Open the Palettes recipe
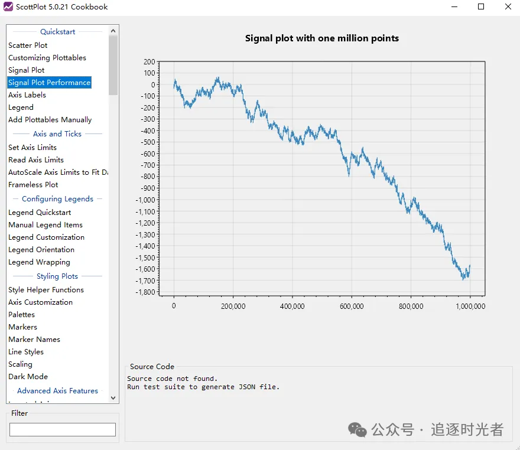Screen dimensions: 520x450 [22, 315]
